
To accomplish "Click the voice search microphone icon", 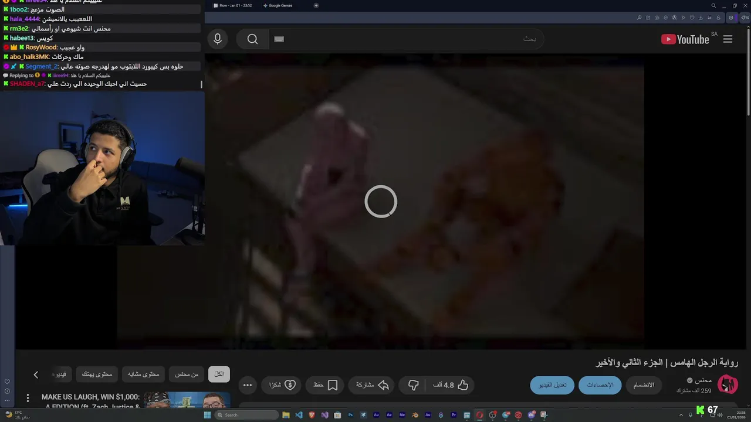I will pyautogui.click(x=218, y=39).
